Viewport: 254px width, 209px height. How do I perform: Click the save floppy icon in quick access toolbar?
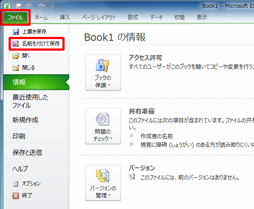pos(19,6)
